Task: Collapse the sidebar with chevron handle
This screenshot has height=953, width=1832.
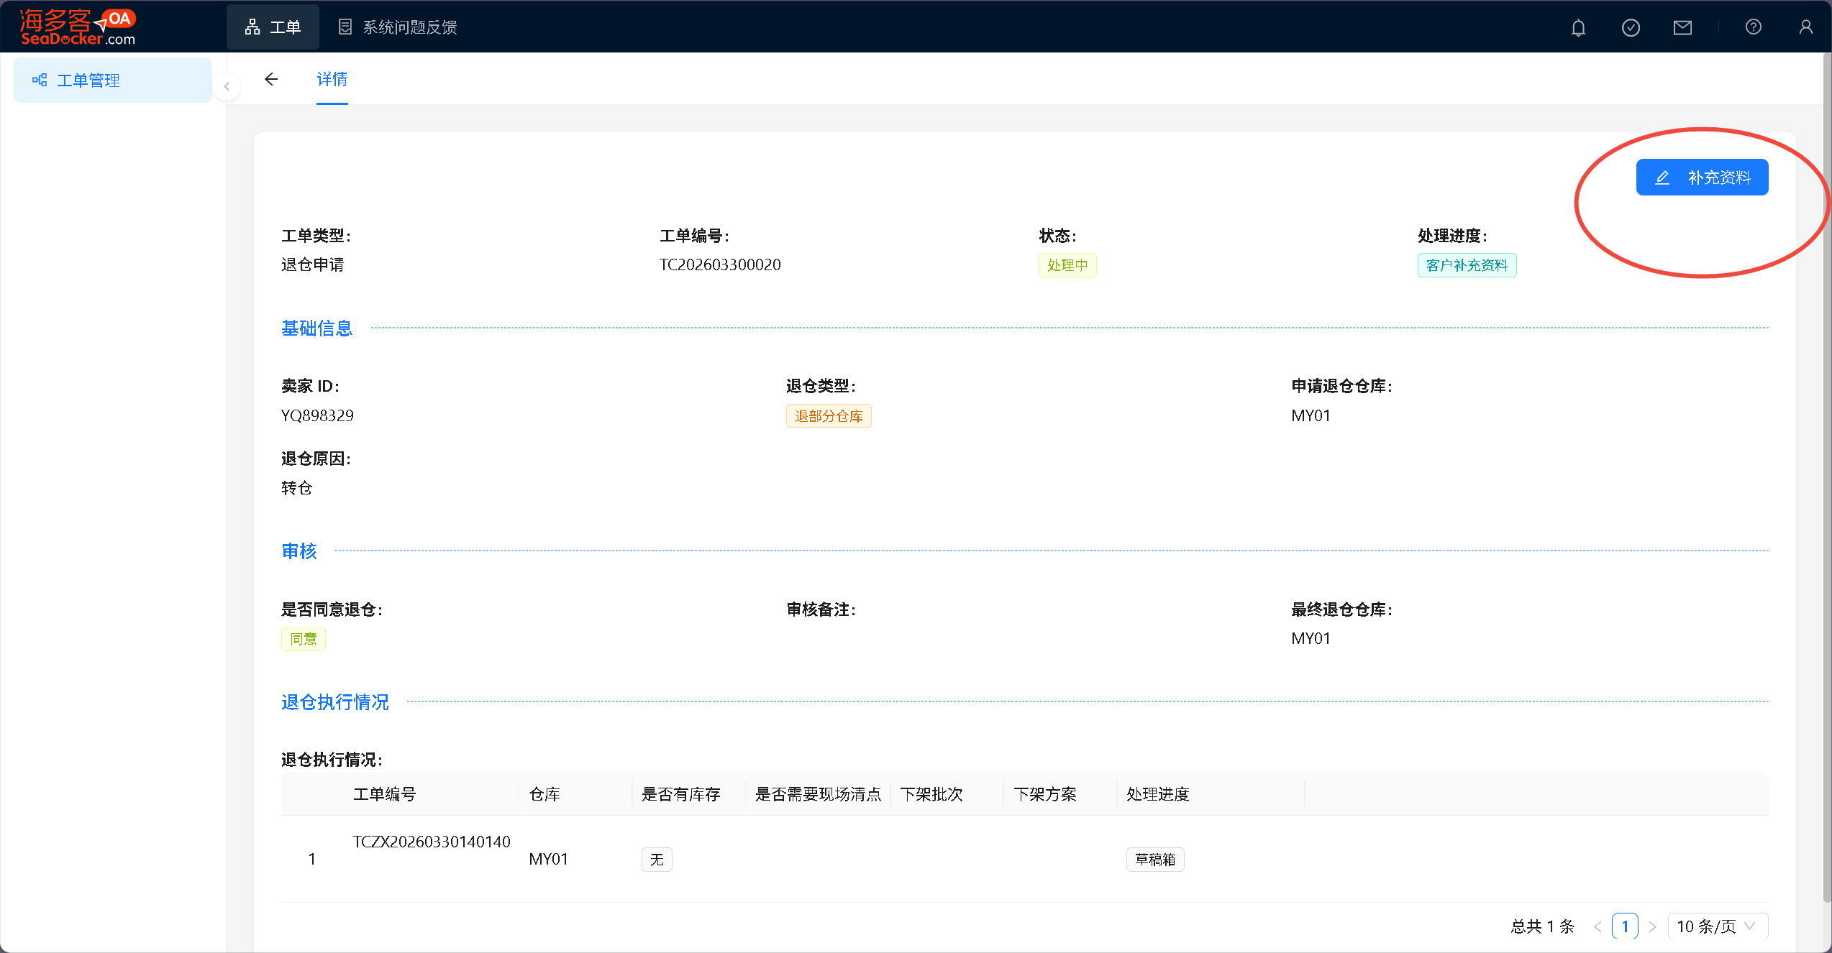Action: tap(227, 87)
